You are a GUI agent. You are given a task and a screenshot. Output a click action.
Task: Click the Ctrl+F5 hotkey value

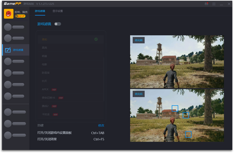tap(99, 139)
